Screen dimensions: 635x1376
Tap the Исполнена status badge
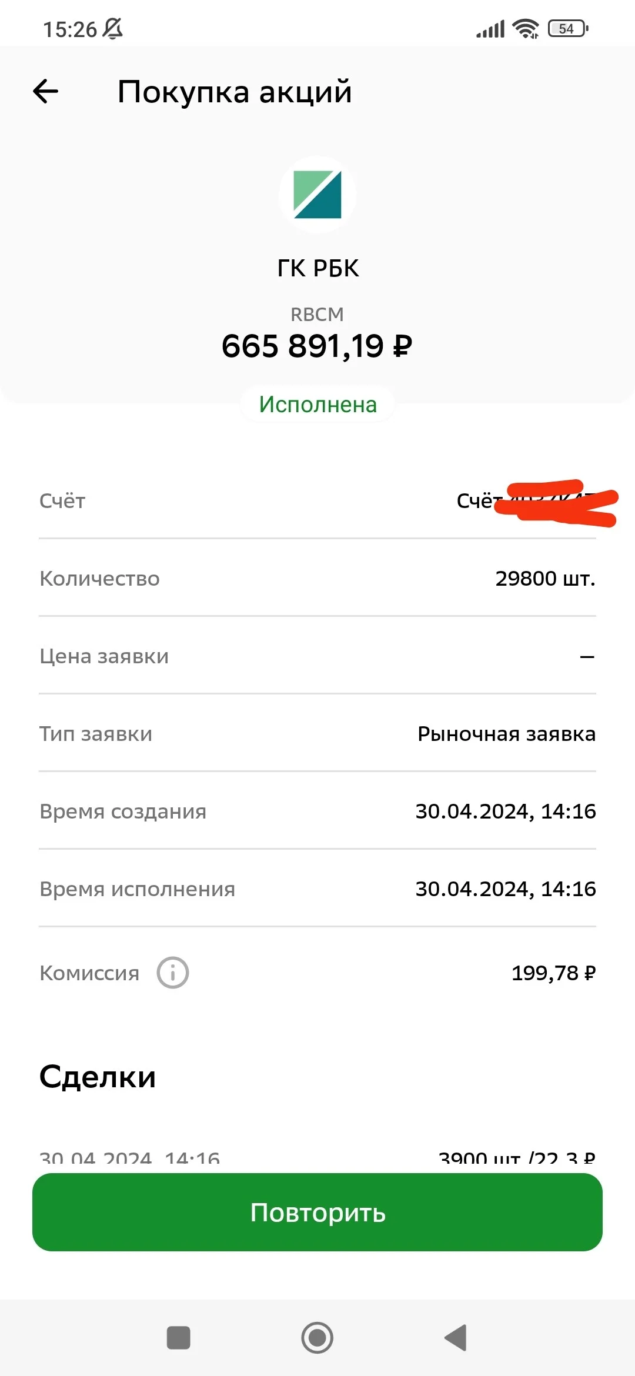[x=317, y=405]
